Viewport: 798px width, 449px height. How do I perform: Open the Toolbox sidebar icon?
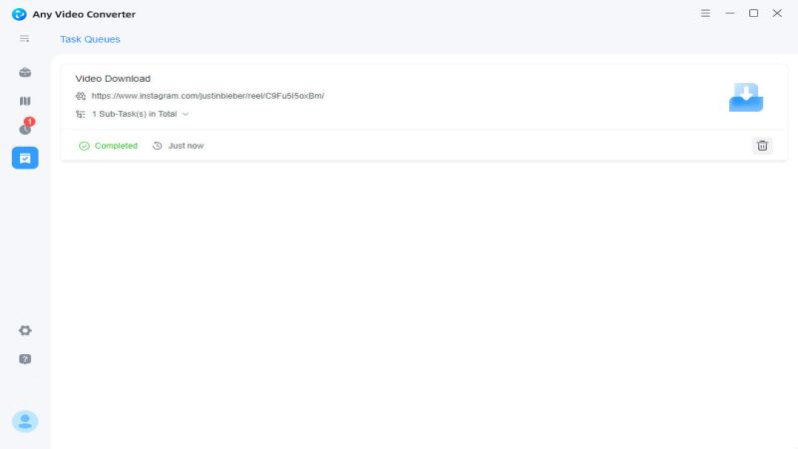click(25, 72)
